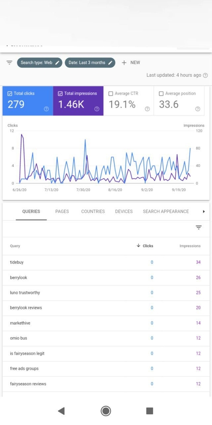Click the 1.46K total impressions value
The height and width of the screenshot is (425, 212).
70,104
